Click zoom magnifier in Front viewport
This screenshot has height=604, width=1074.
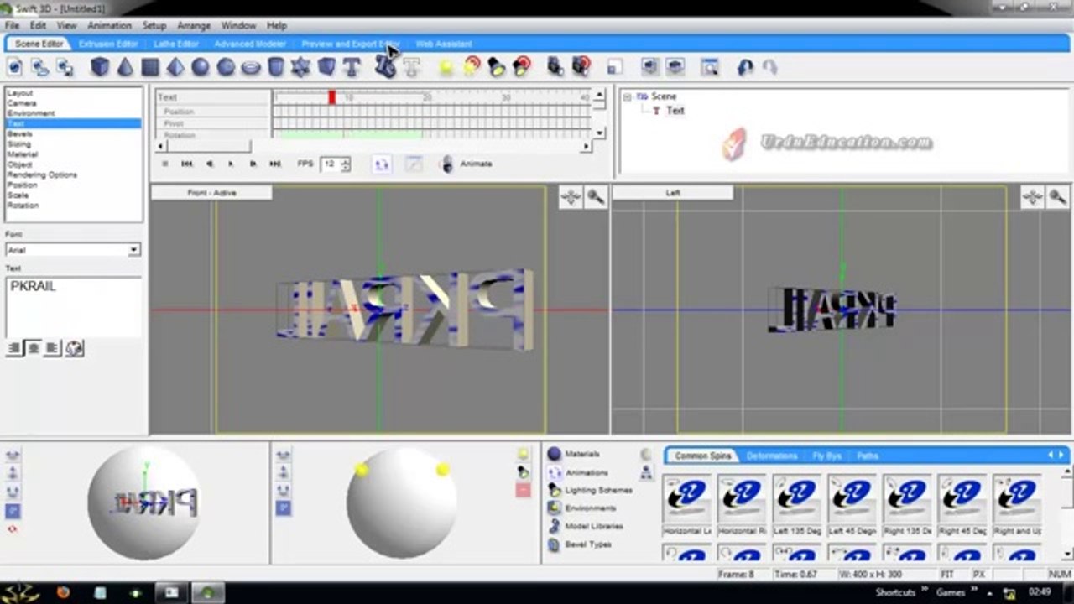596,197
